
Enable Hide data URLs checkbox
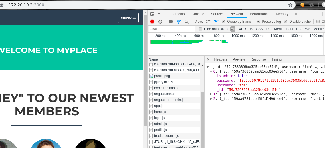tap(200, 29)
